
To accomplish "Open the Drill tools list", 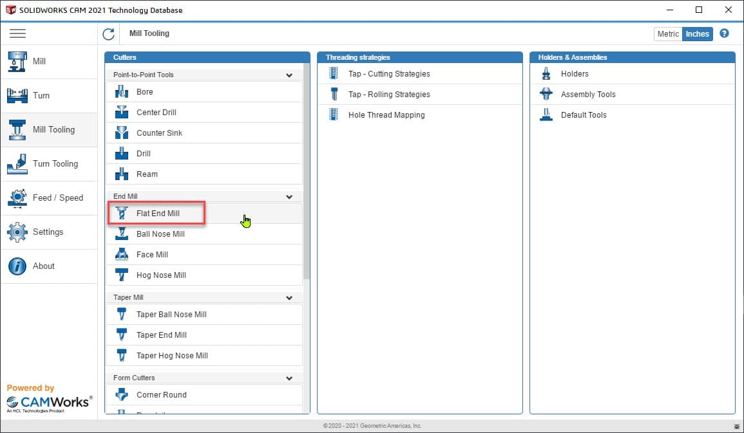I will point(204,154).
